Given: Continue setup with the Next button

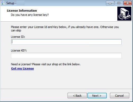Looking at the screenshot, I should (x=97, y=96).
